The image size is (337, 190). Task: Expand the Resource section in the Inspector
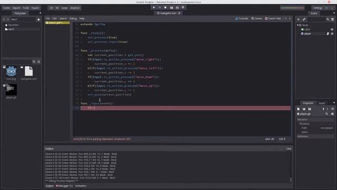click(315, 119)
